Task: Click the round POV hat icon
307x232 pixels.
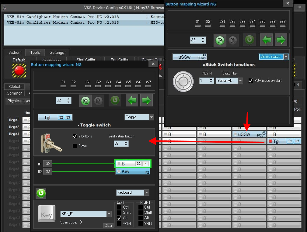Action: (183, 81)
